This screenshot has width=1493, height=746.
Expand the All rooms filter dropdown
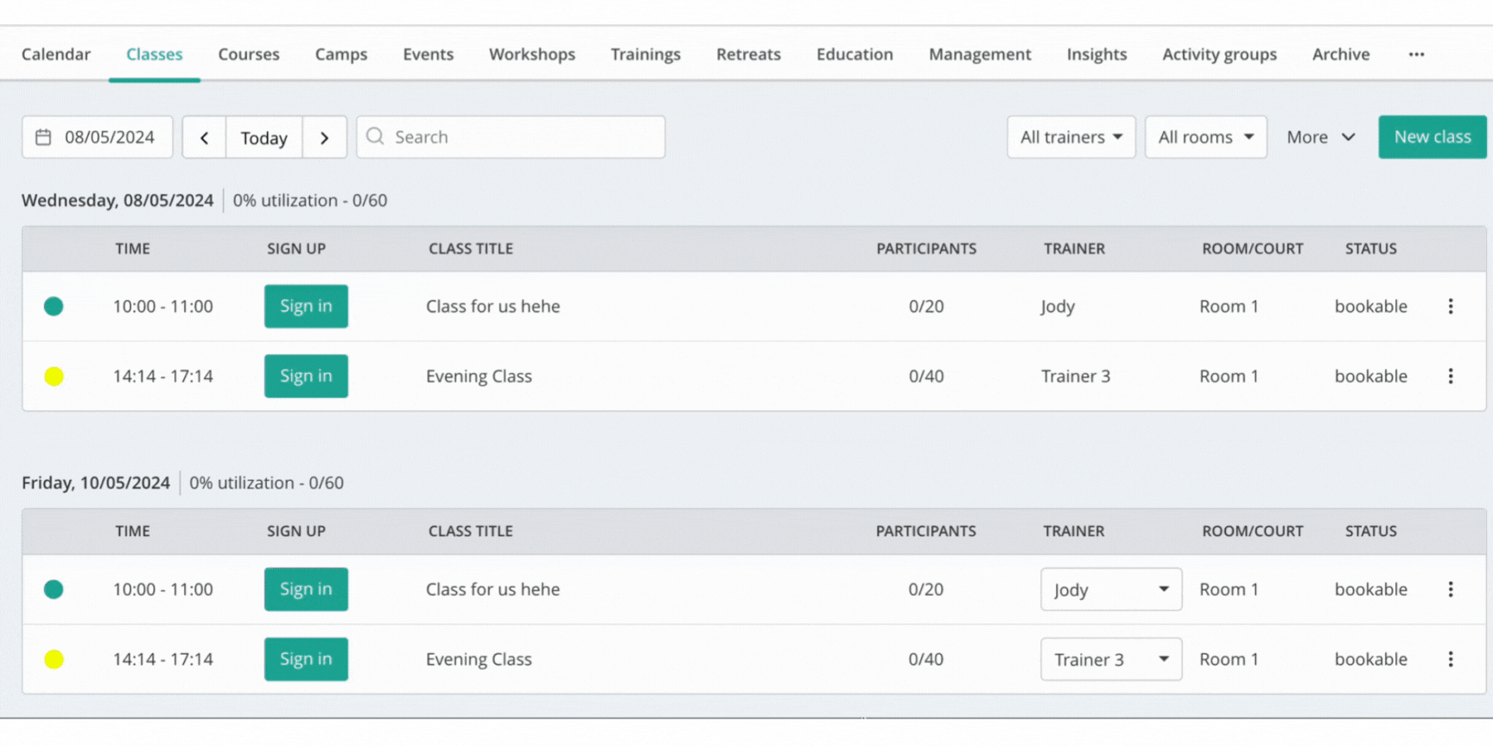[1205, 137]
